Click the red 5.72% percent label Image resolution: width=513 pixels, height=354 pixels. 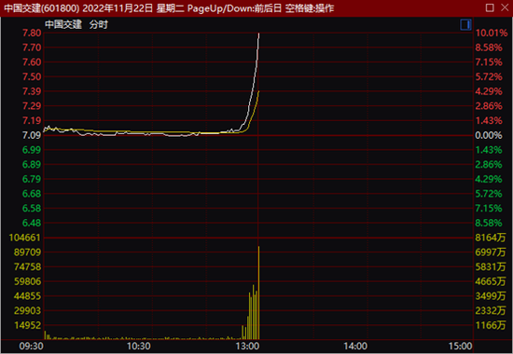point(489,76)
